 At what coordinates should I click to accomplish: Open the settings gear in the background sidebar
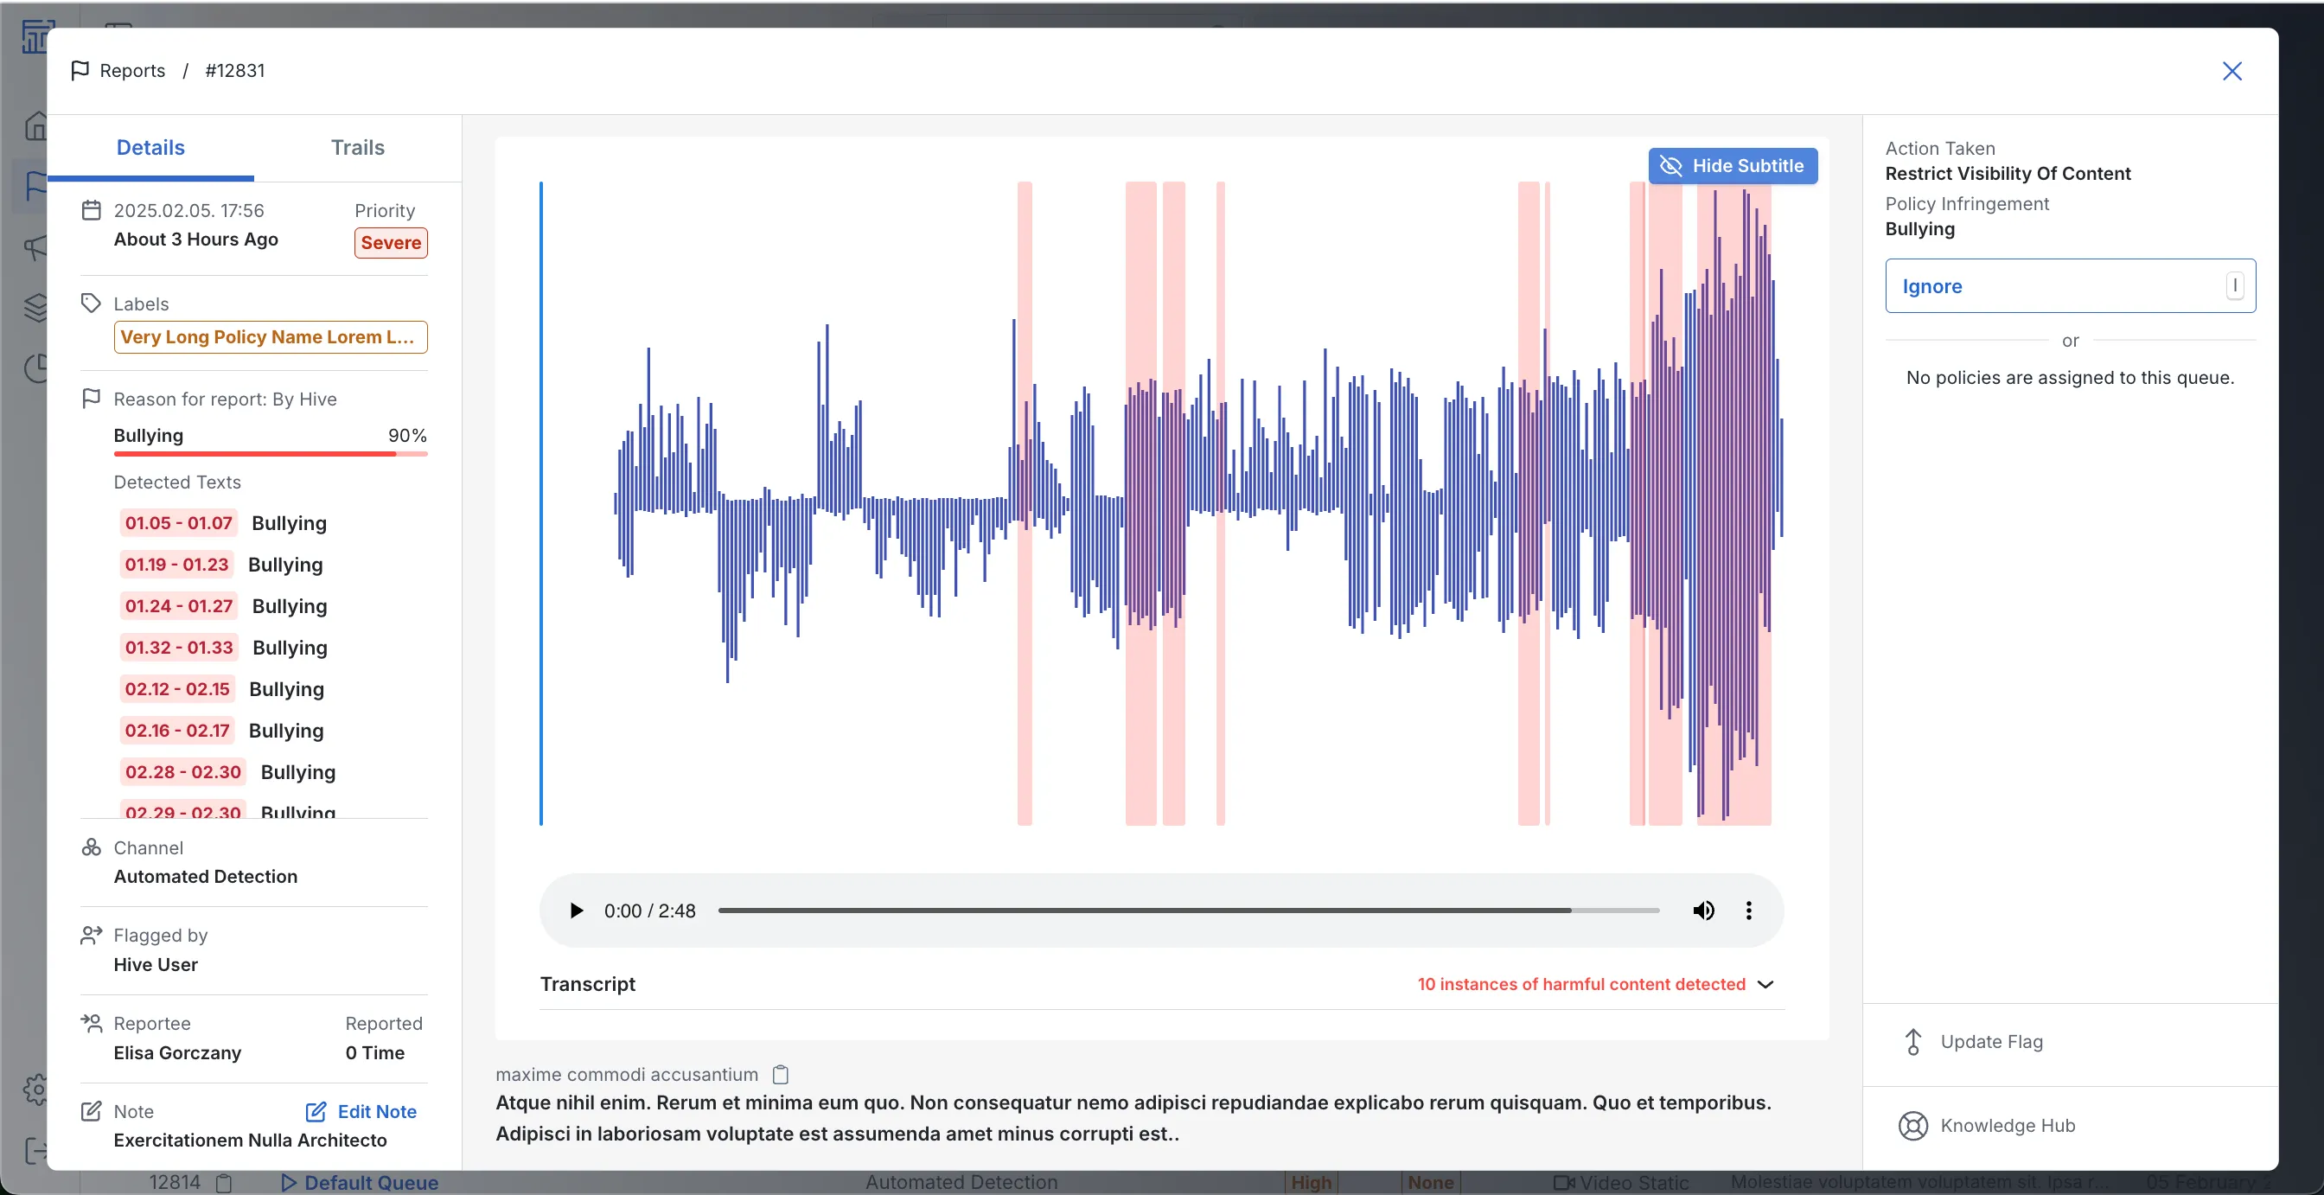click(35, 1090)
